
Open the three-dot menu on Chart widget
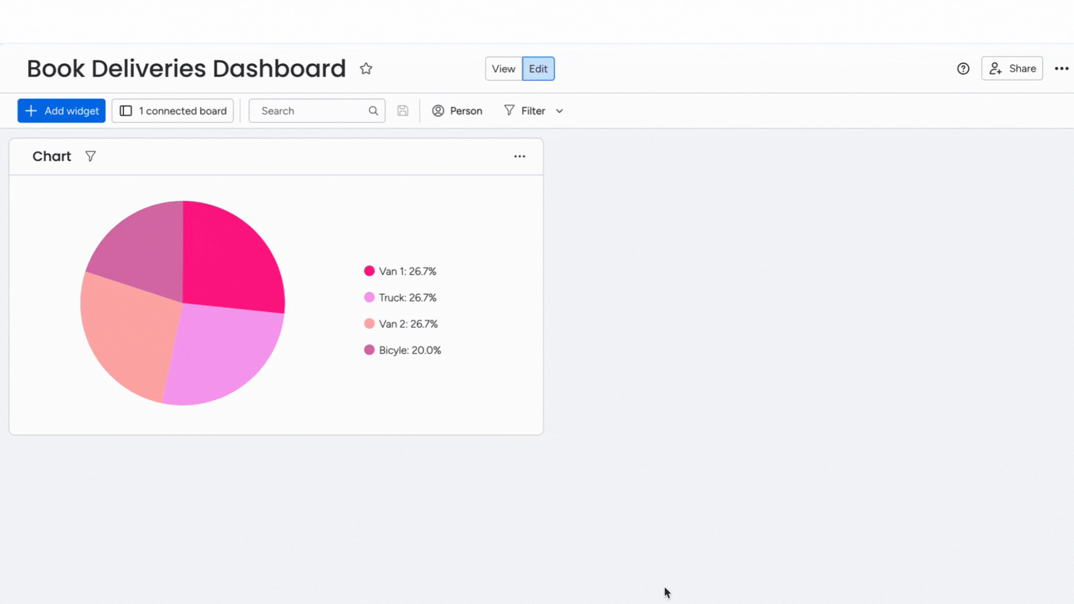(x=519, y=157)
